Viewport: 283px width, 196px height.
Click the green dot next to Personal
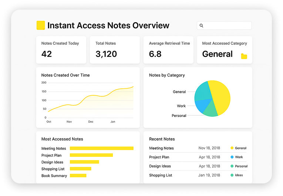(x=232, y=166)
